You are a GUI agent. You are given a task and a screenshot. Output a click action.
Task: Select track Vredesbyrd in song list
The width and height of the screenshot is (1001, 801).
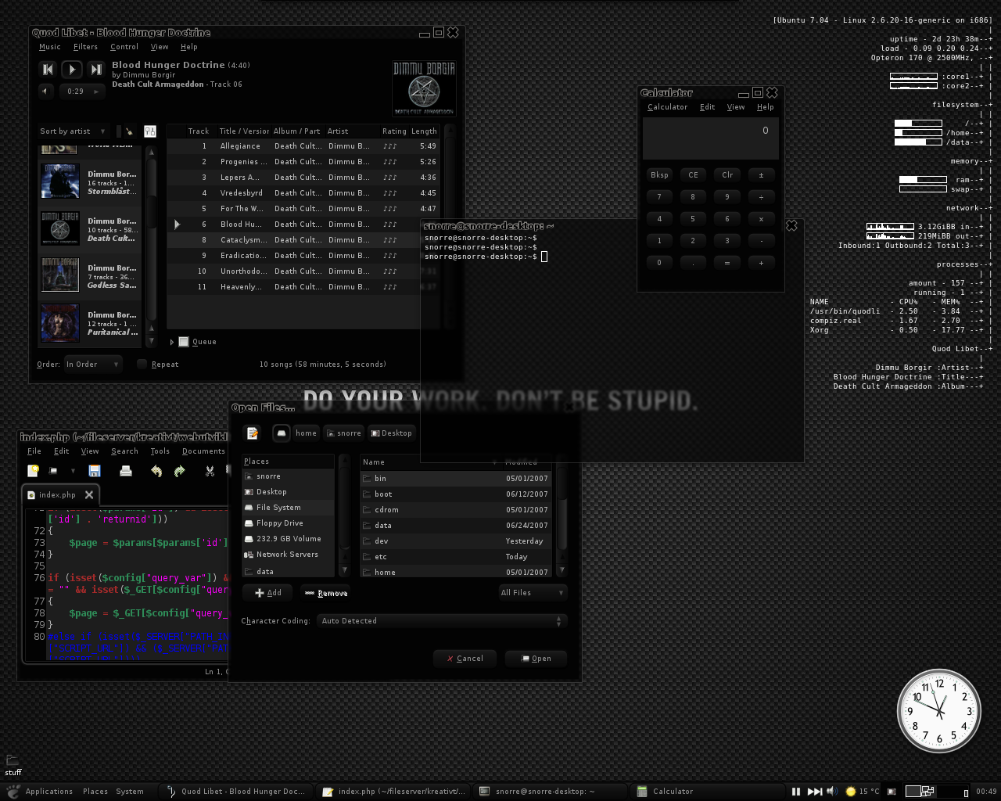[303, 193]
